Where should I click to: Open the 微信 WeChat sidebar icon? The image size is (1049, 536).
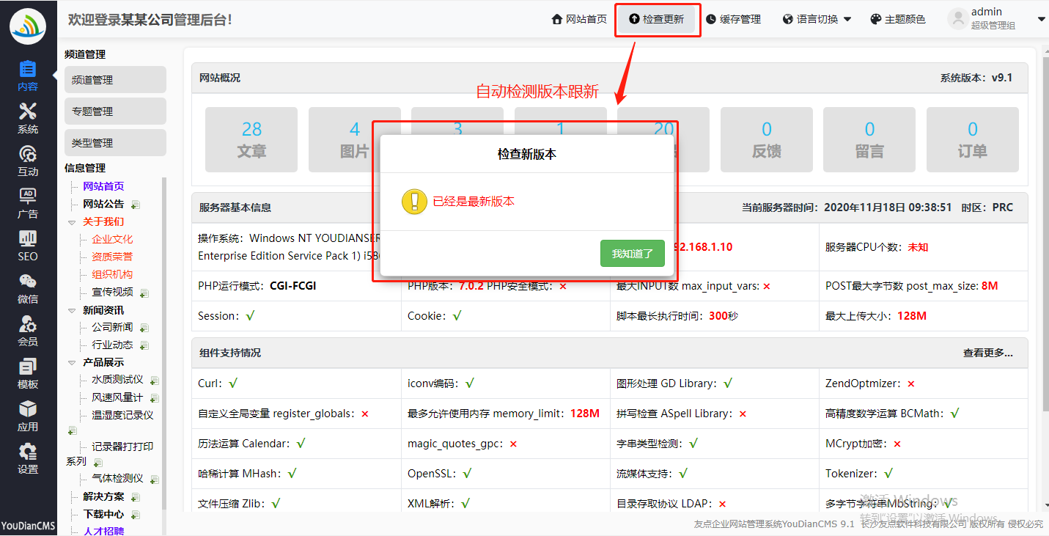point(28,288)
